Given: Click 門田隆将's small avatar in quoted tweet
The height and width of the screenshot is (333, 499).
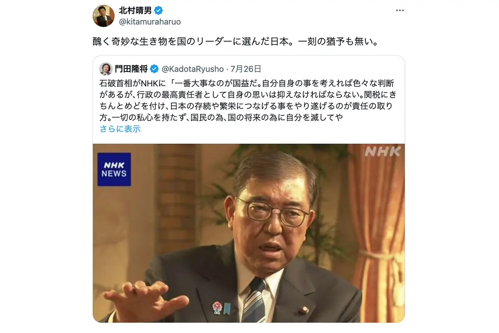Looking at the screenshot, I should point(106,69).
